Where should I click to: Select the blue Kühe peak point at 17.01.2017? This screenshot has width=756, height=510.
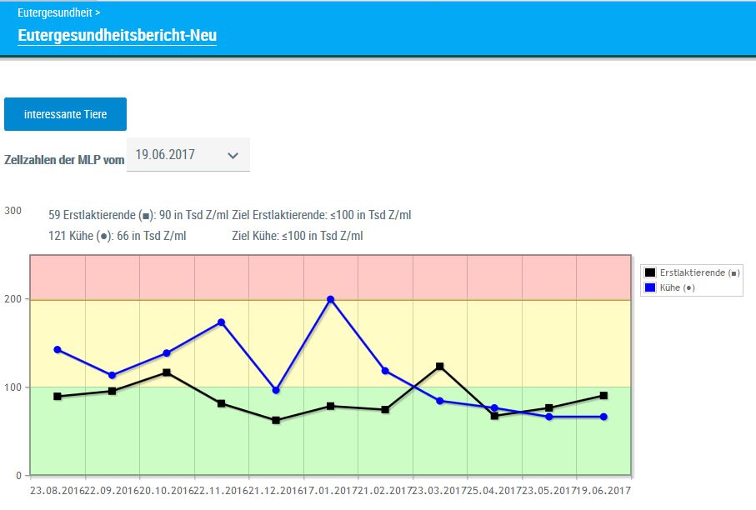[x=331, y=299]
